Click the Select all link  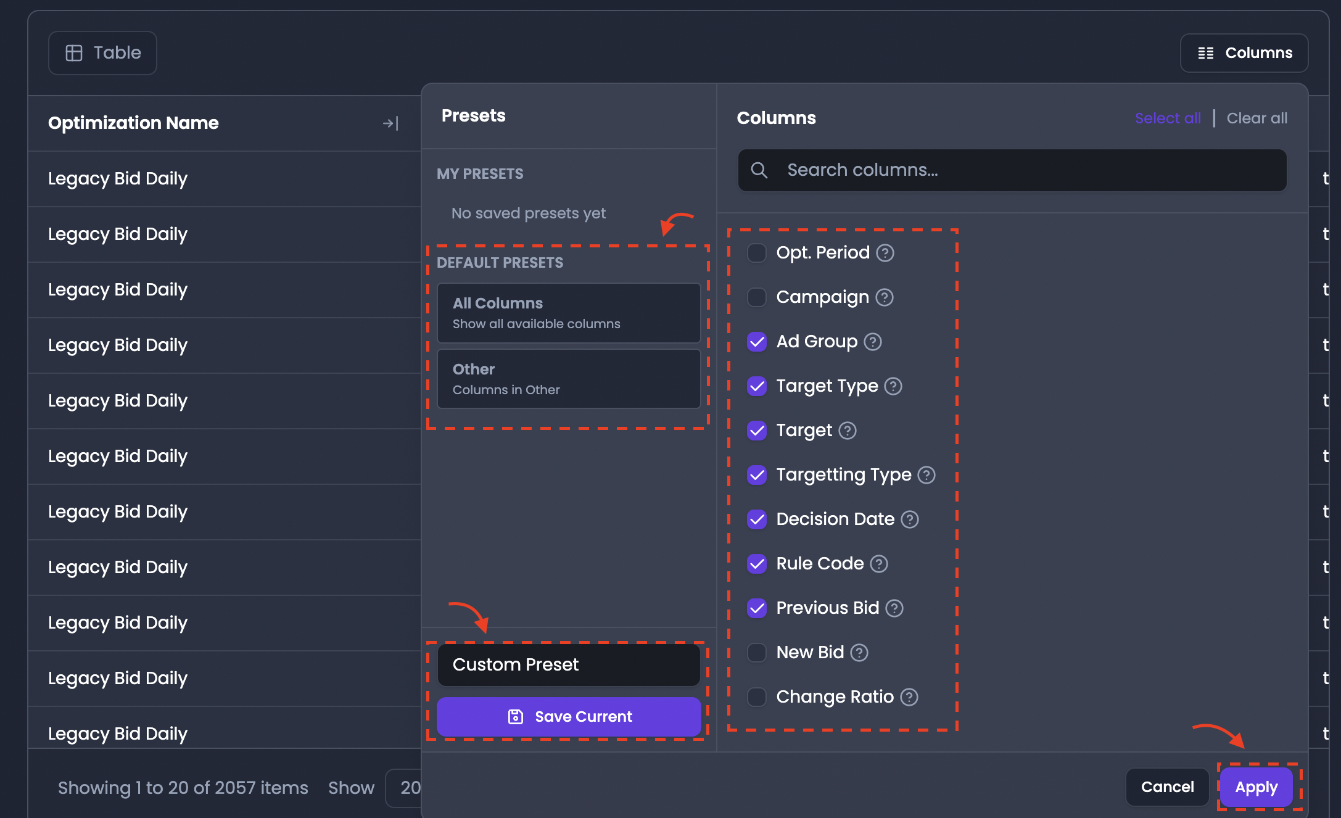coord(1168,118)
